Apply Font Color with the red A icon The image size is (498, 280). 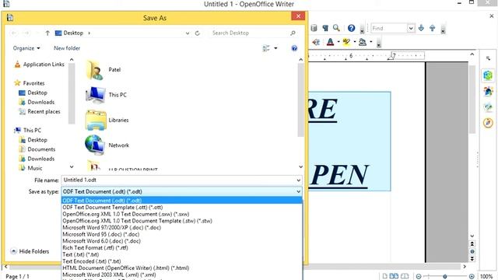pos(330,42)
